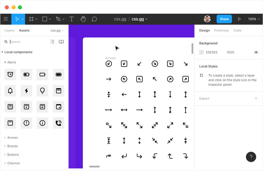The image size is (263, 171).
Task: Click the Share button
Action: point(224,19)
